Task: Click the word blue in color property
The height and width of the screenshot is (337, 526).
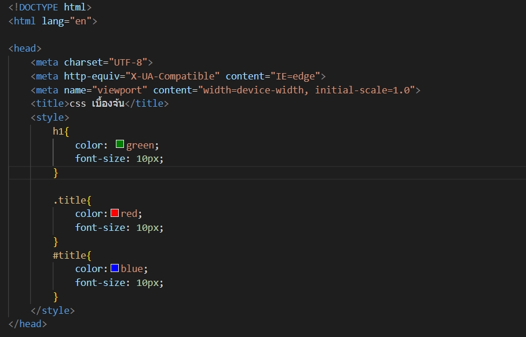Action: click(x=132, y=269)
